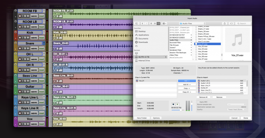Select the Vox_02.wav file
Image resolution: width=265 pixels, height=138 pixels.
click(x=208, y=46)
